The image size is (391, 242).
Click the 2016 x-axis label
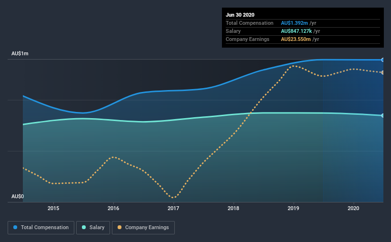pyautogui.click(x=113, y=208)
